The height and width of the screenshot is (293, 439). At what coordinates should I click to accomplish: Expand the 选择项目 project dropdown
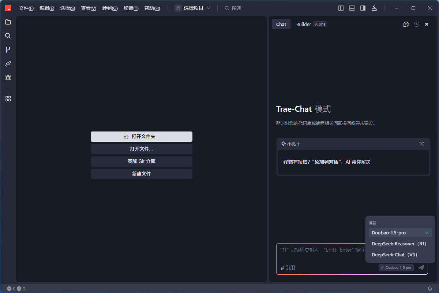click(192, 8)
